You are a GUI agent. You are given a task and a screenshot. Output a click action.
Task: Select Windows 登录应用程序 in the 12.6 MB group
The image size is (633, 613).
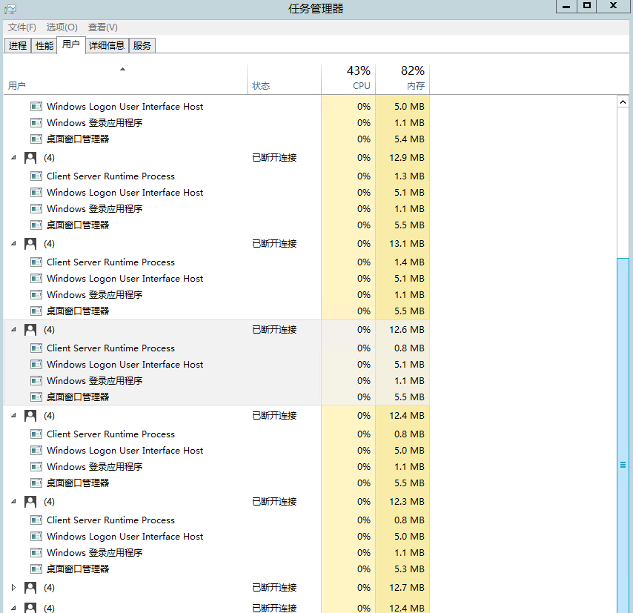(x=216, y=381)
